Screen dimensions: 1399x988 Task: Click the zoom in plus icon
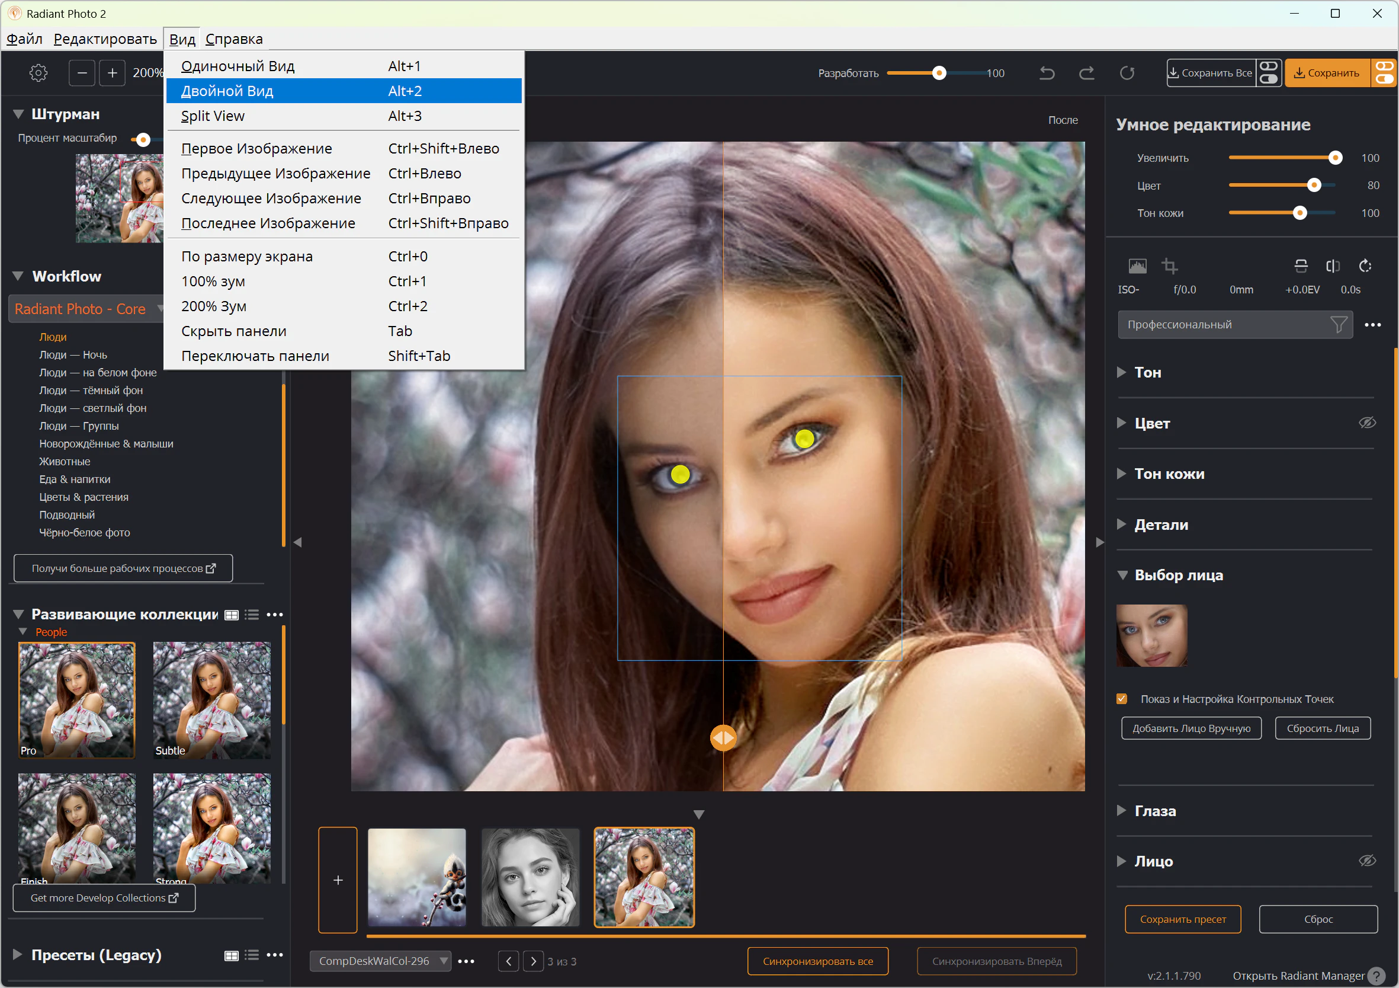(112, 73)
